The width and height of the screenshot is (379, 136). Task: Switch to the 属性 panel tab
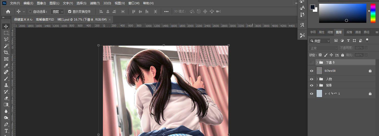pos(321,32)
